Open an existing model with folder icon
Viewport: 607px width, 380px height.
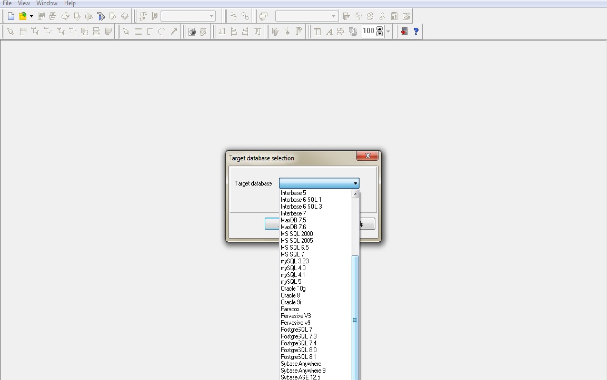point(23,16)
